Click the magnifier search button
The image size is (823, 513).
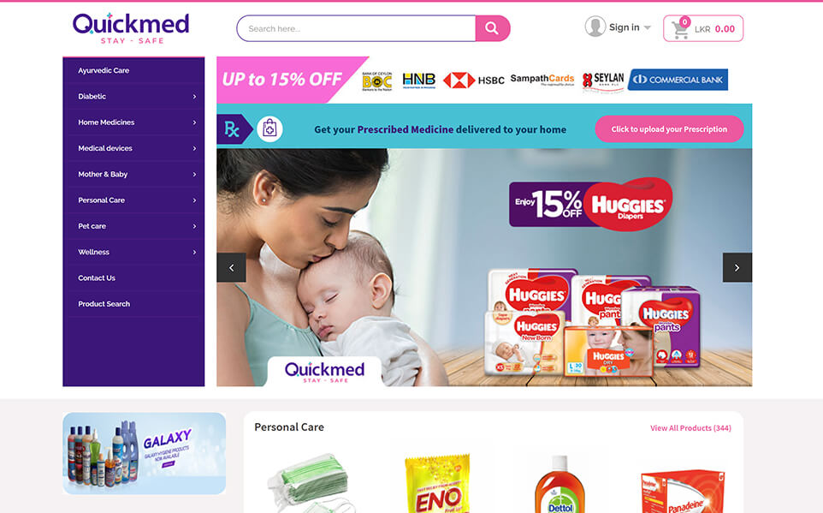click(x=492, y=28)
